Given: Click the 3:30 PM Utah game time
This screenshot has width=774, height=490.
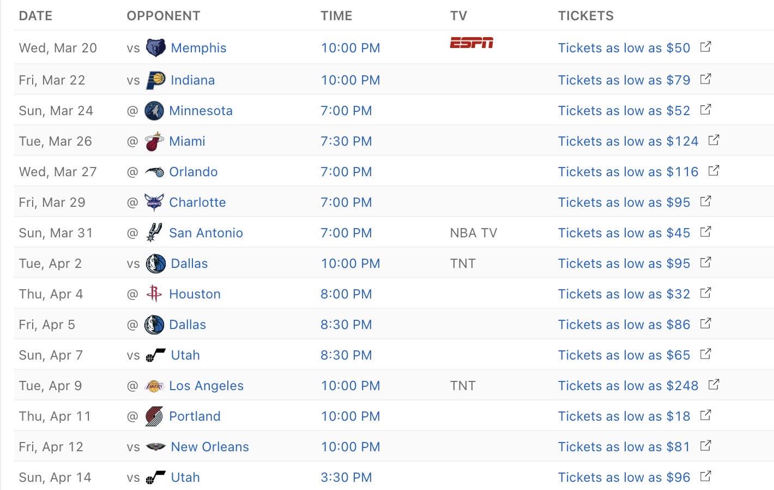Looking at the screenshot, I should [346, 477].
